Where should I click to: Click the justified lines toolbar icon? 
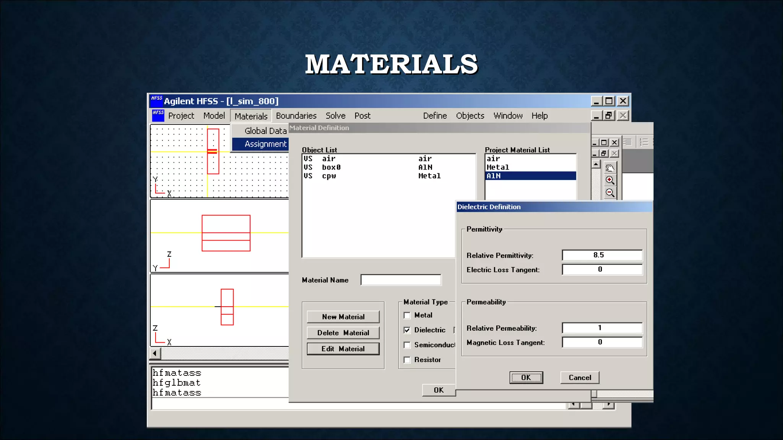click(627, 142)
